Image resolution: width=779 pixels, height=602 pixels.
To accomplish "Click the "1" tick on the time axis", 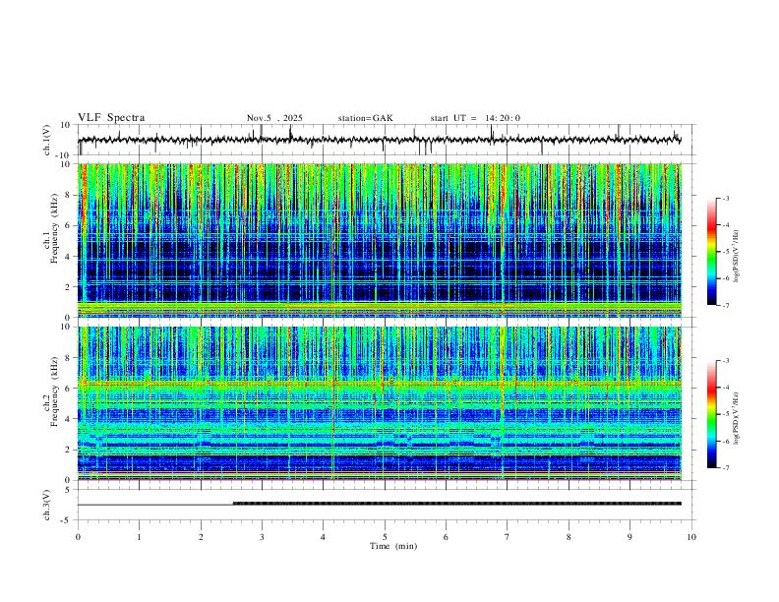I will pyautogui.click(x=139, y=537).
